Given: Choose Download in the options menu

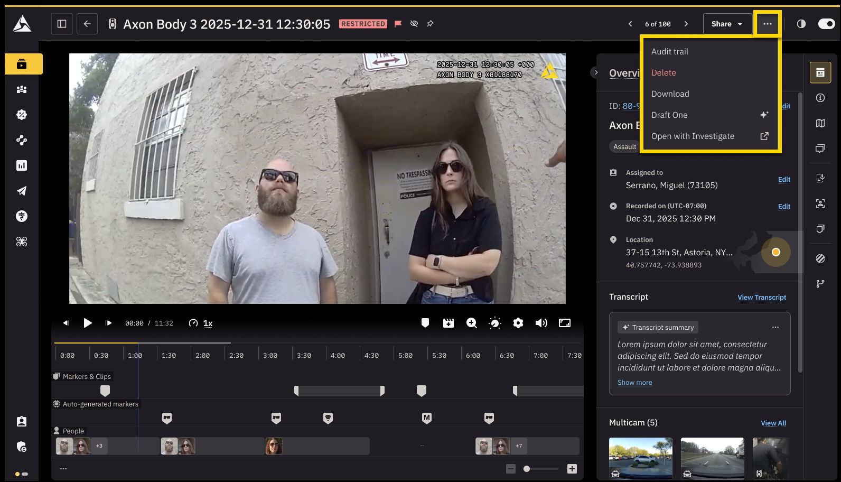Looking at the screenshot, I should click(670, 94).
